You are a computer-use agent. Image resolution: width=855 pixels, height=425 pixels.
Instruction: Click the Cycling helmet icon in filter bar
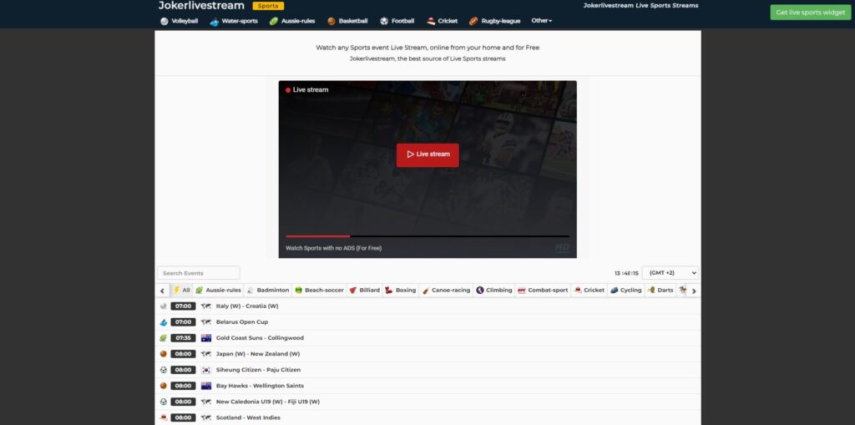click(x=615, y=291)
